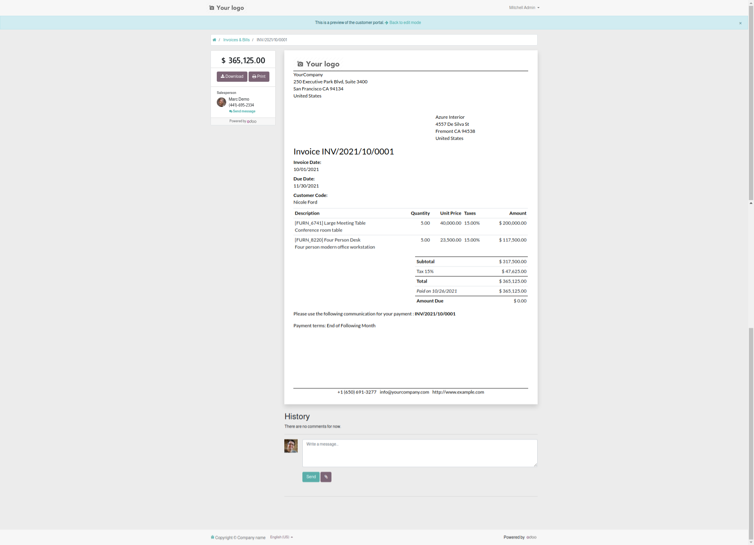Open the Mitchell Admin user dropdown

(524, 8)
